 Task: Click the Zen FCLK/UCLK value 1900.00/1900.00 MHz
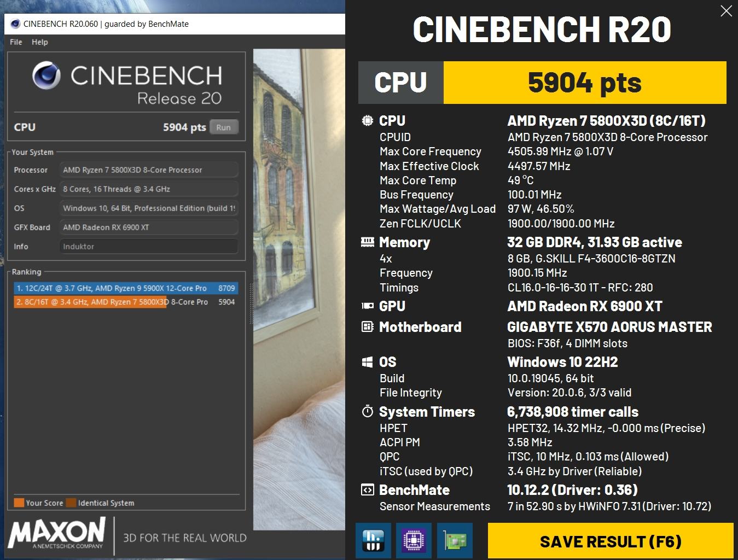point(561,224)
